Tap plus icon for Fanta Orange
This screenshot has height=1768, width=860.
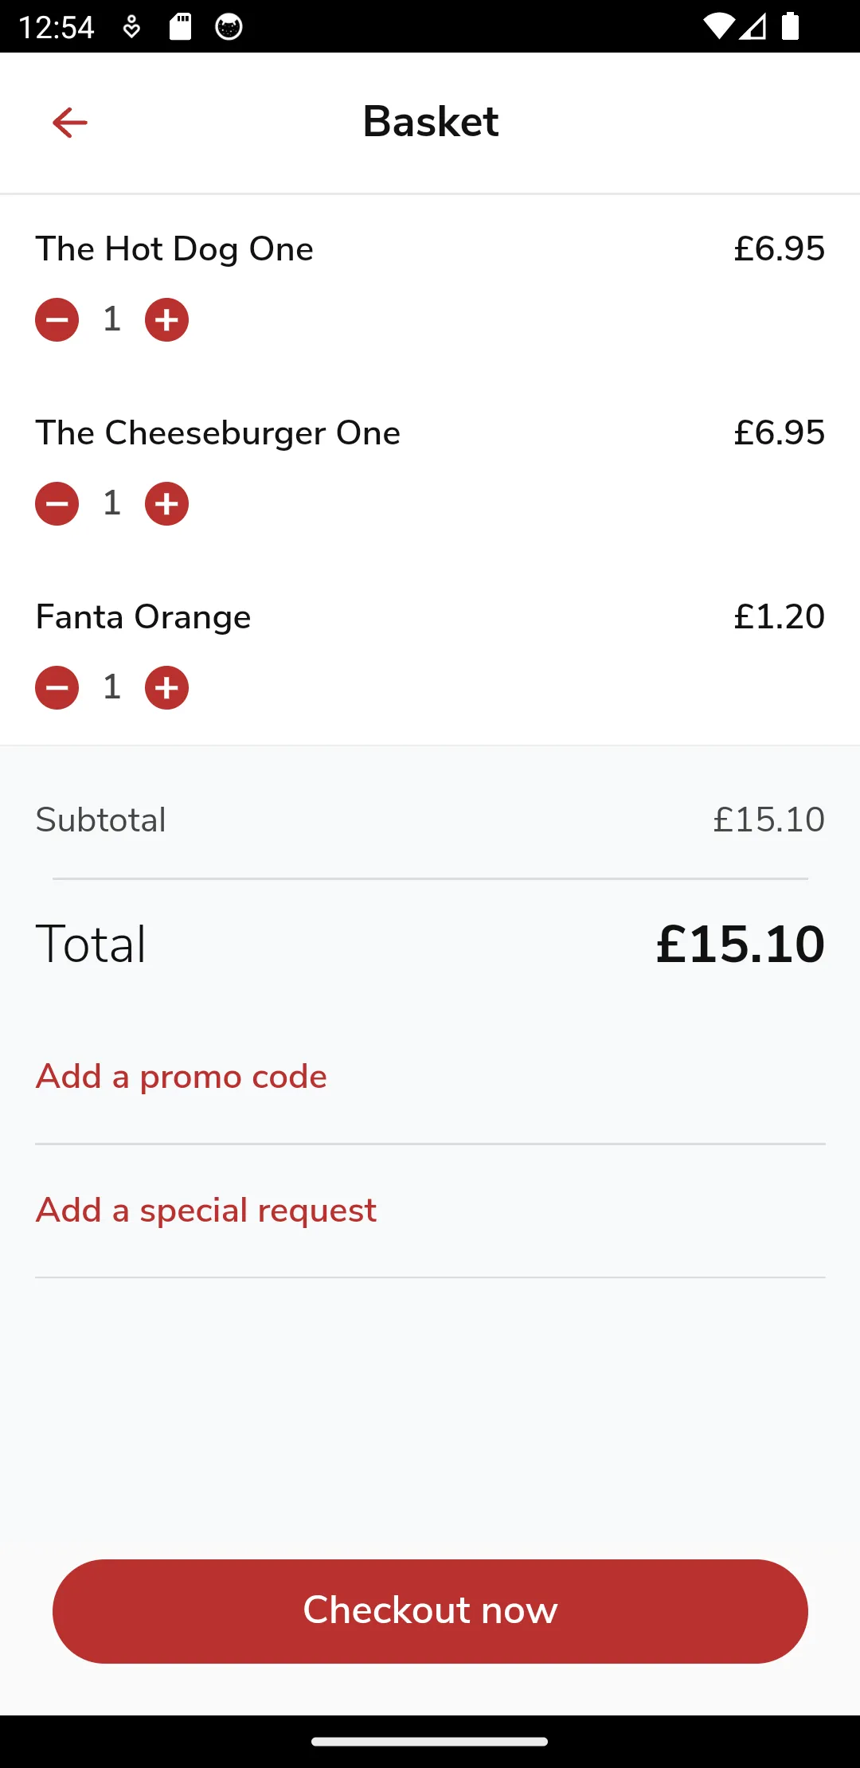[166, 688]
